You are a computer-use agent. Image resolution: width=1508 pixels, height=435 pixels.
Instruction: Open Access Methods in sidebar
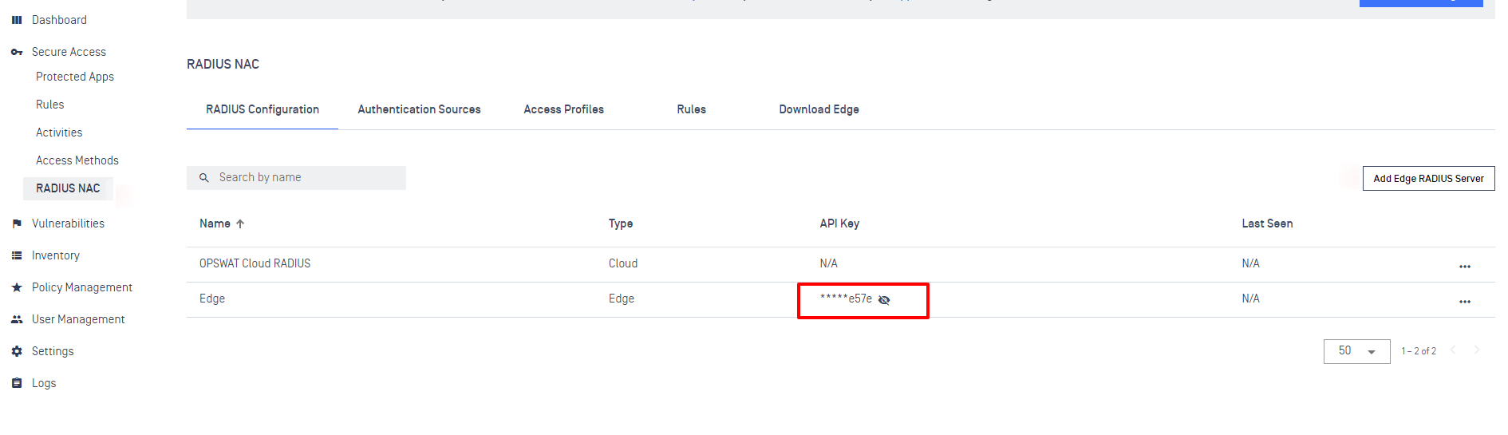pyautogui.click(x=77, y=160)
